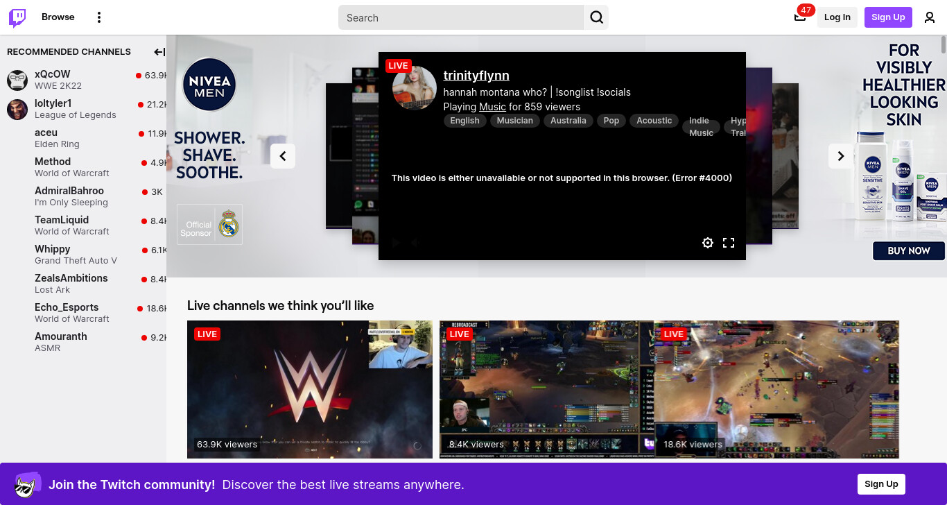Open the notifications inbox icon
The width and height of the screenshot is (947, 505).
click(x=800, y=17)
